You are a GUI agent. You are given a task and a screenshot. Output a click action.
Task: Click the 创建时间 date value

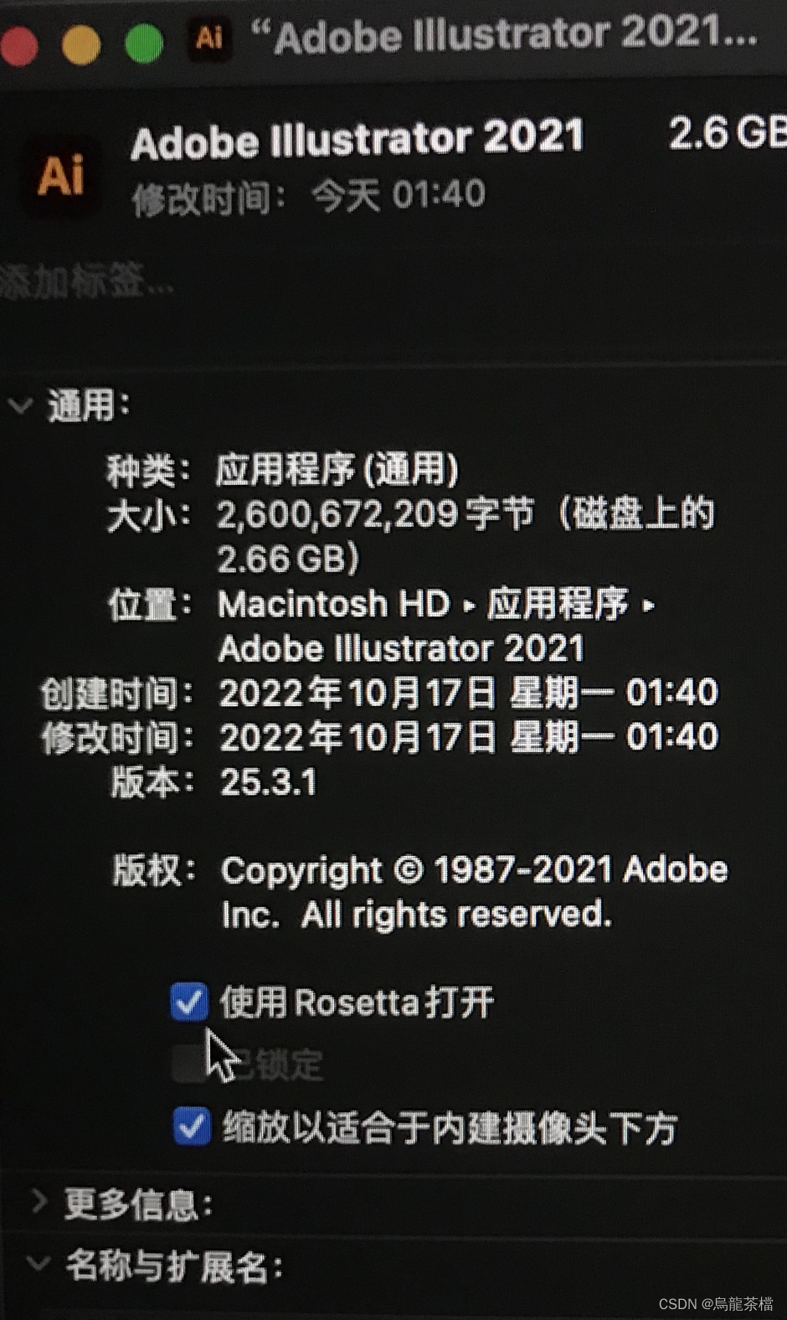(469, 693)
